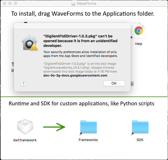Select the Gatekeeper security warning icon

coord(30,43)
